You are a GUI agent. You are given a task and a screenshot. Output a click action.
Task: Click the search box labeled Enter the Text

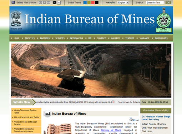(x=155, y=3)
